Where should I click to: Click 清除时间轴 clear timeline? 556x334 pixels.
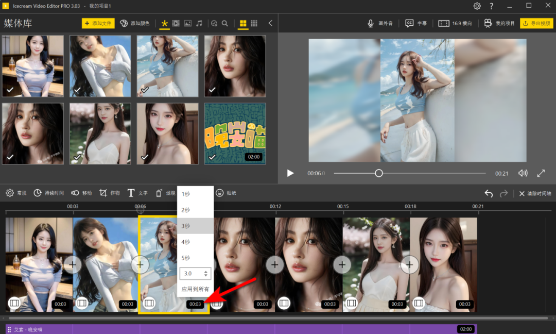coord(535,193)
